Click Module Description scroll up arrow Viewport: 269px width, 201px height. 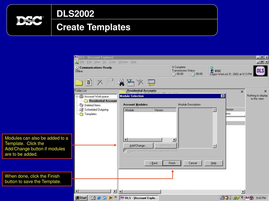coord(214,110)
